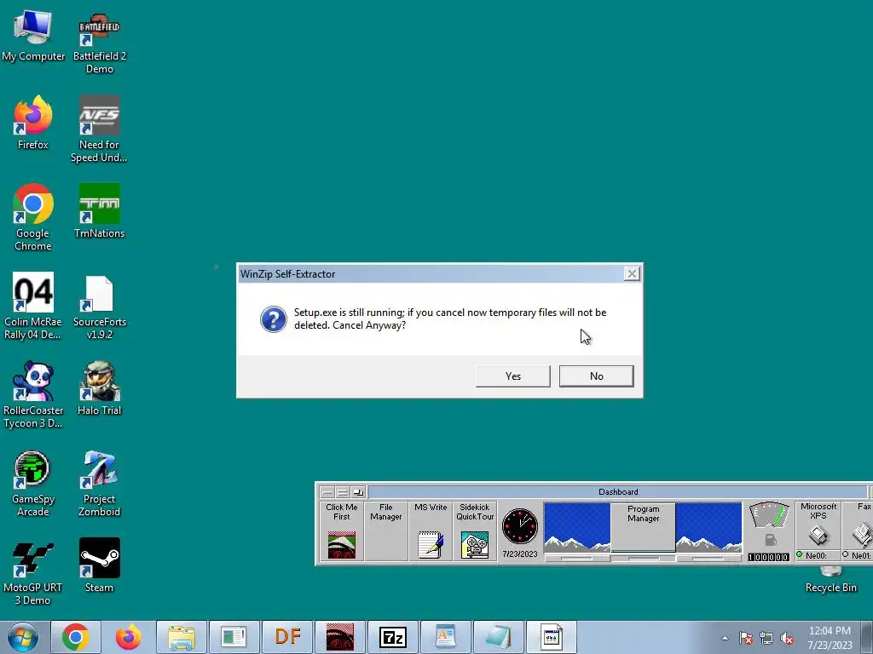
Task: Click the Dashboard date 7/23/2023
Action: (520, 554)
